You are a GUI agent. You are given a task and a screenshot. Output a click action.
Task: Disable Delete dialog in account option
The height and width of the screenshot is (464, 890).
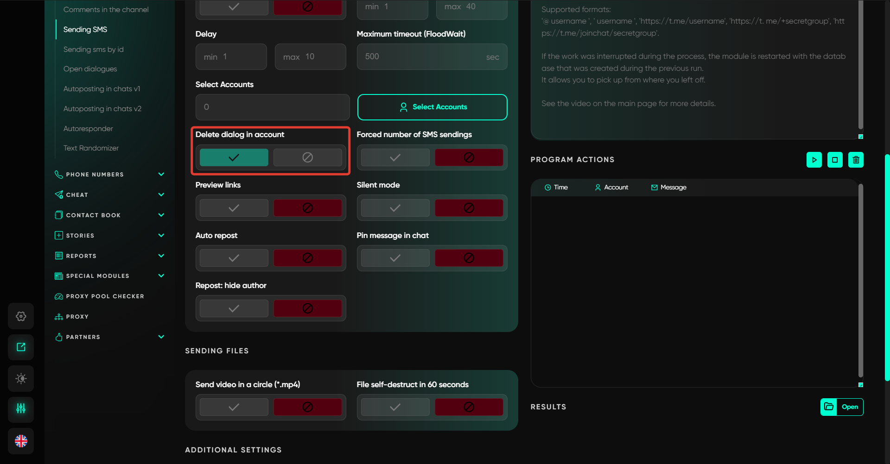pos(307,157)
